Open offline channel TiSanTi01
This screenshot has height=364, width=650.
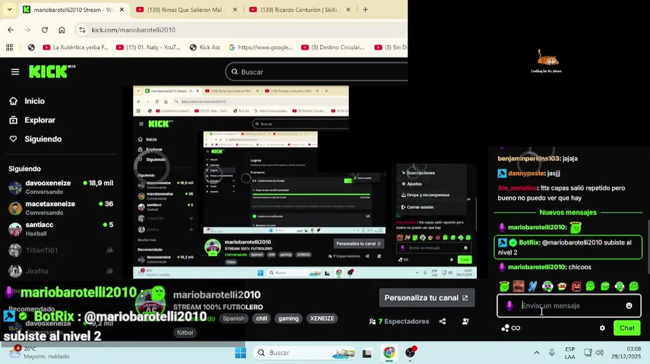[x=61, y=250]
